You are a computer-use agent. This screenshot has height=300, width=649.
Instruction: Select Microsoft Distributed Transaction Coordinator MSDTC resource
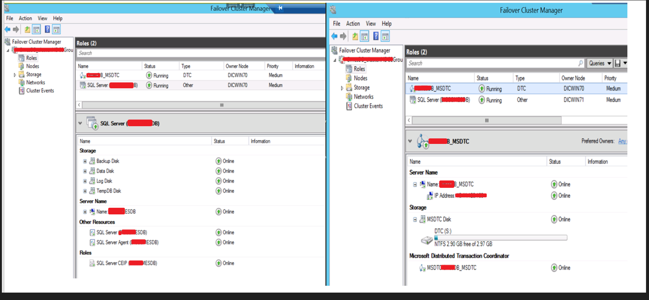tap(517, 268)
